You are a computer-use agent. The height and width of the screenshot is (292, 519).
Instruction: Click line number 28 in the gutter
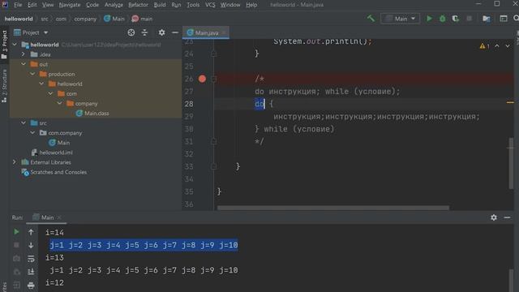[189, 104]
